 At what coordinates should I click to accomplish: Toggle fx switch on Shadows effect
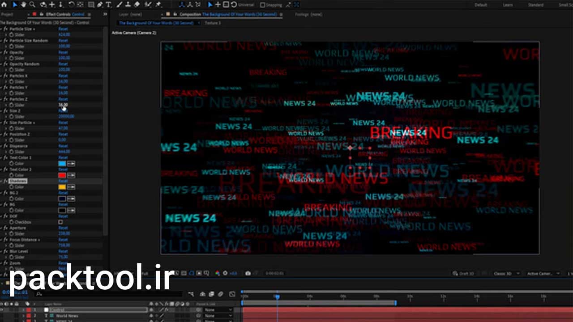click(x=6, y=181)
